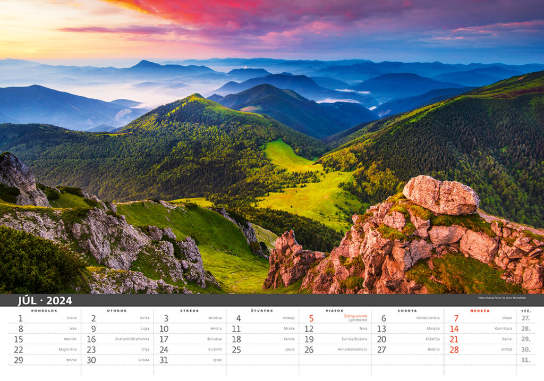Select date 25 with name Jakub
This screenshot has width=544, height=381.
(236, 350)
